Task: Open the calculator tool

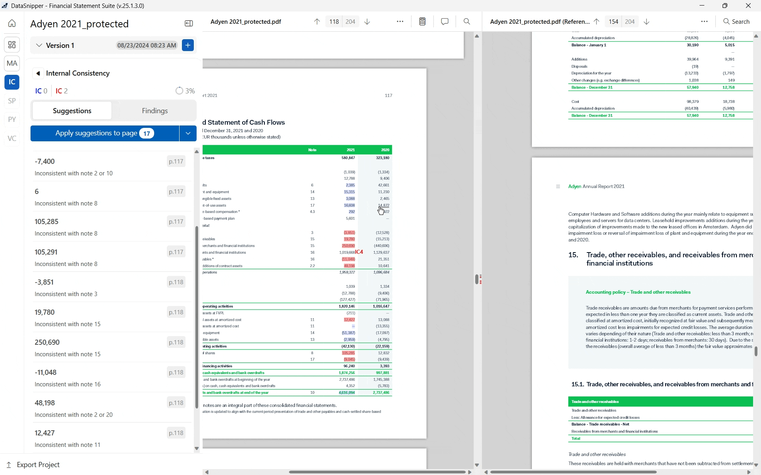Action: tap(422, 21)
